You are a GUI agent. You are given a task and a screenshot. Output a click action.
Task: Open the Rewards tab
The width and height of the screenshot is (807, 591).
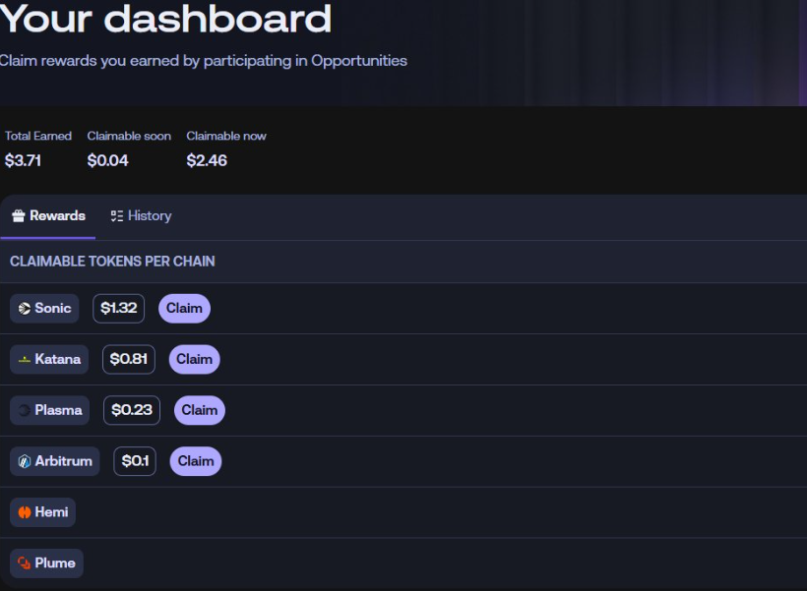click(x=48, y=216)
